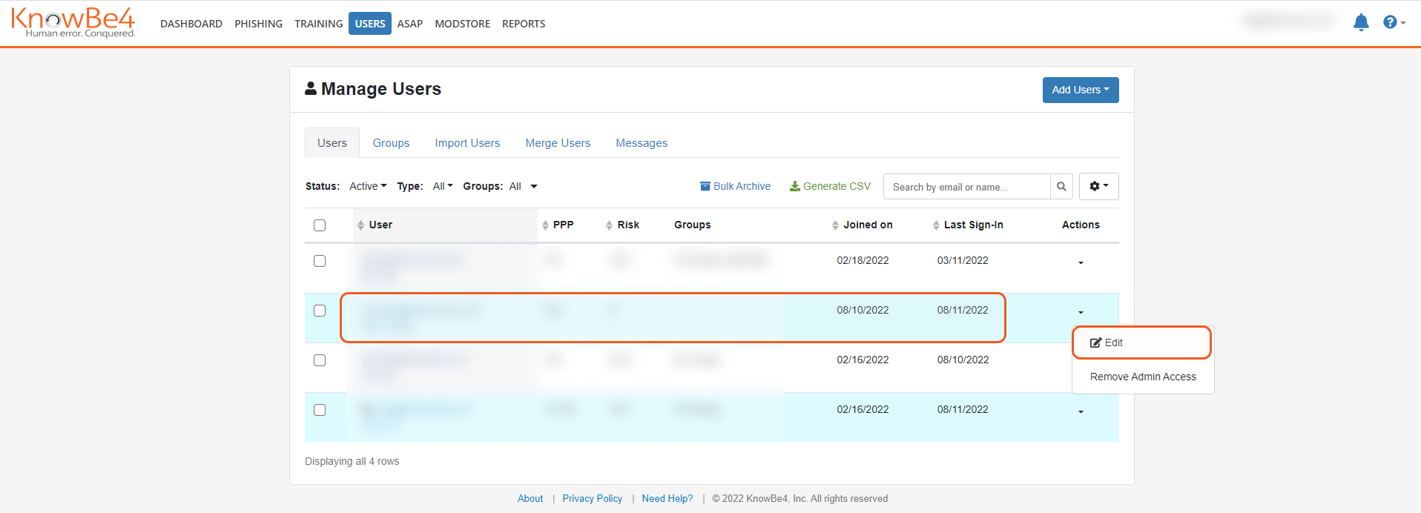Viewport: 1421px width, 513px height.
Task: Open the Status Active dropdown
Action: click(368, 186)
